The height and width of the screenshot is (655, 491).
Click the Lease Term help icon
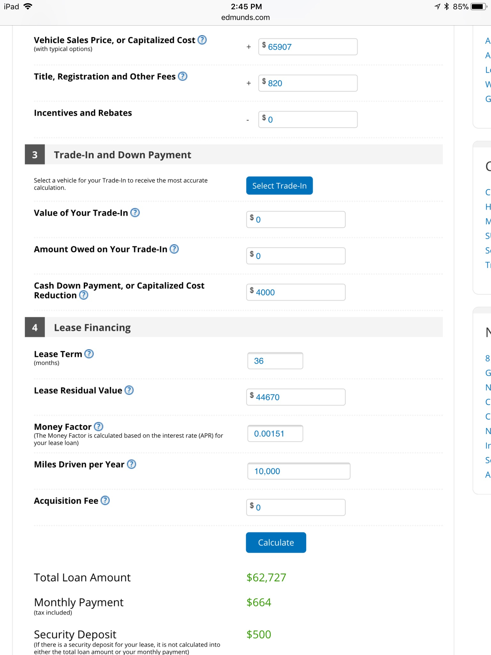tap(89, 354)
